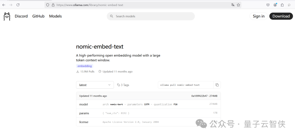Bookmark this page with the star icon
The image size is (295, 136).
(x=238, y=5)
